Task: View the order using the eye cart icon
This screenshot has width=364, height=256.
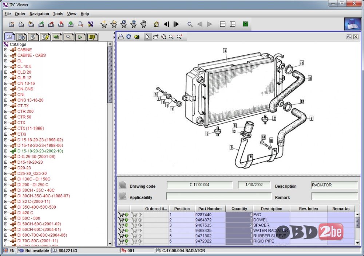Action: pyautogui.click(x=143, y=24)
